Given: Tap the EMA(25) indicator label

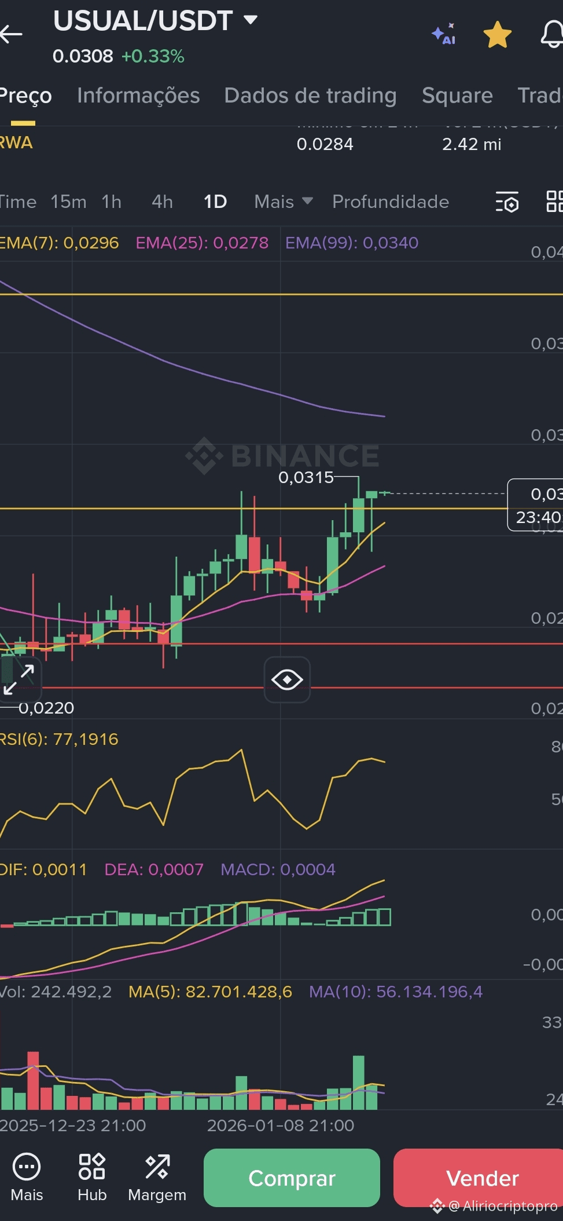Looking at the screenshot, I should 202,243.
